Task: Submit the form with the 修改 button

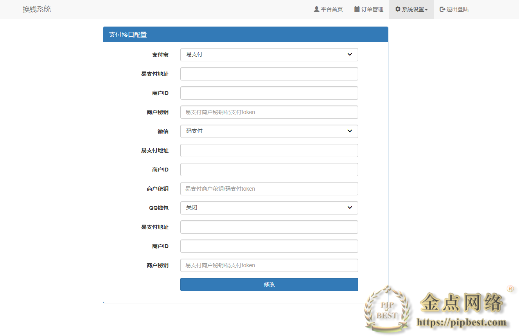Action: pos(269,284)
